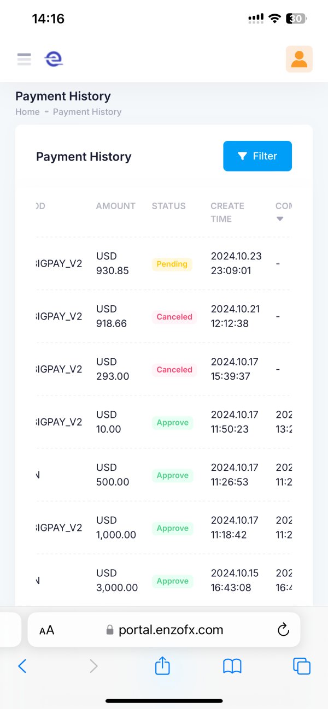Show open Safari tabs overview
Screen dimensions: 328x709
click(x=302, y=666)
